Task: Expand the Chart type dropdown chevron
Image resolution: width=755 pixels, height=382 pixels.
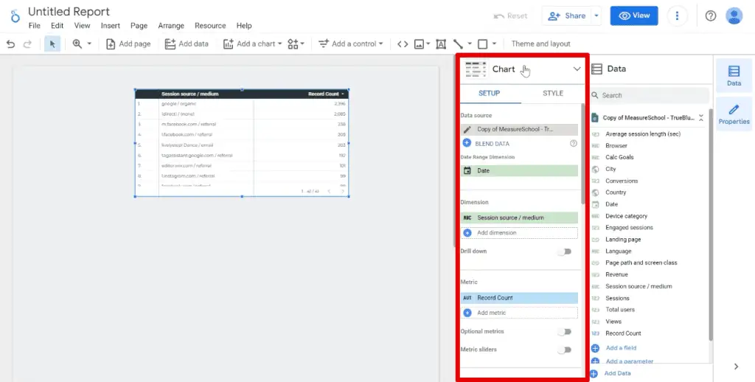Action: click(x=577, y=69)
